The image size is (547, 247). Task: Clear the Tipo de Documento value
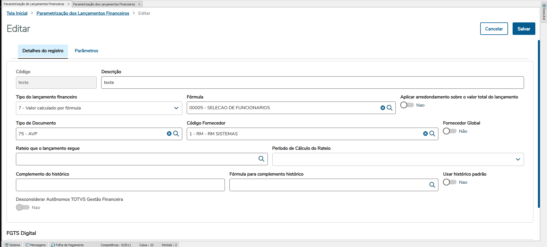pos(169,134)
